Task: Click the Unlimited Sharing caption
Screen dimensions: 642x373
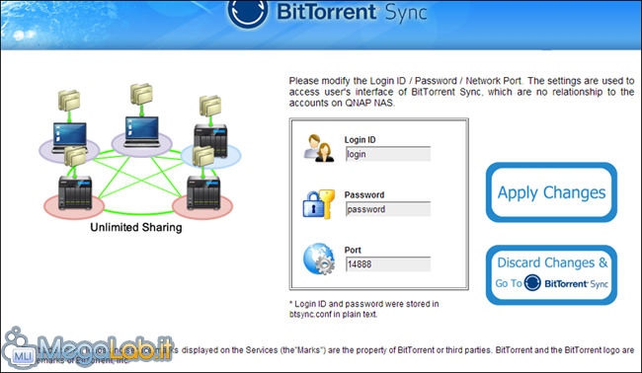Action: (136, 227)
